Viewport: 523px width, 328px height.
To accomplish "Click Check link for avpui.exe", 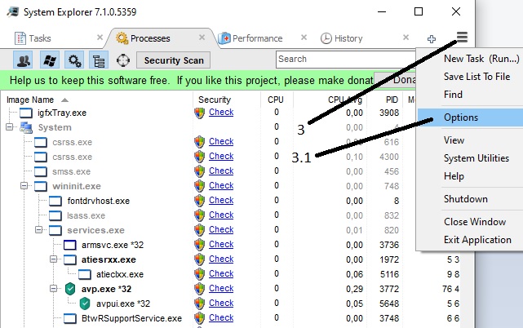I will pos(221,303).
